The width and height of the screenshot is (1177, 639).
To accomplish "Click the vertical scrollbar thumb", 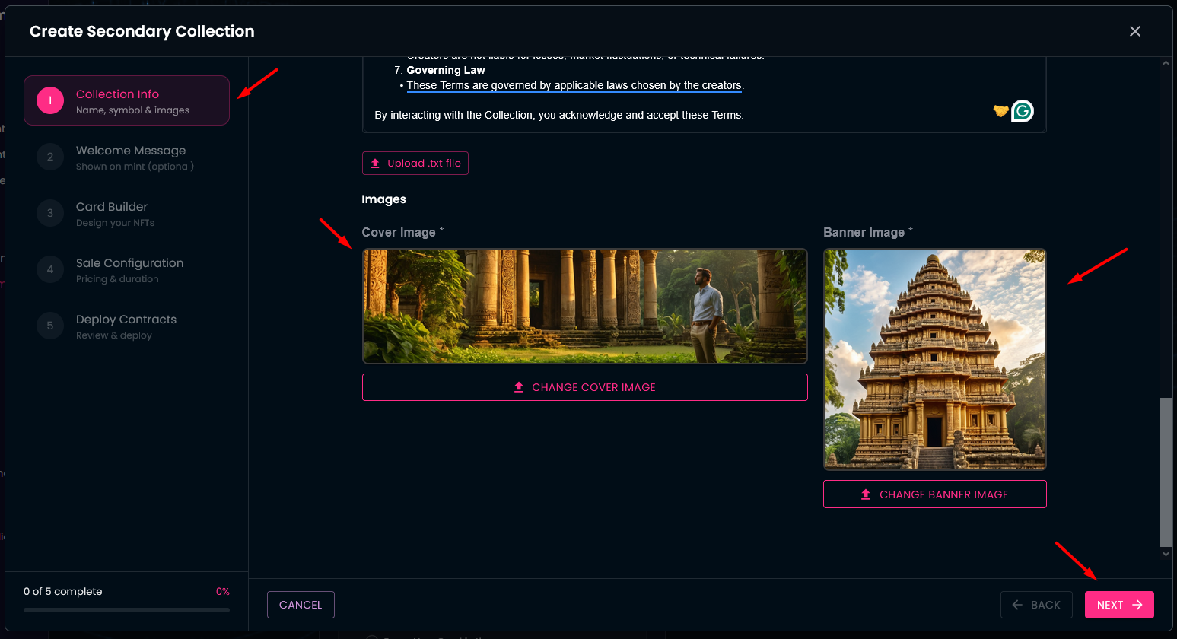I will (1166, 472).
